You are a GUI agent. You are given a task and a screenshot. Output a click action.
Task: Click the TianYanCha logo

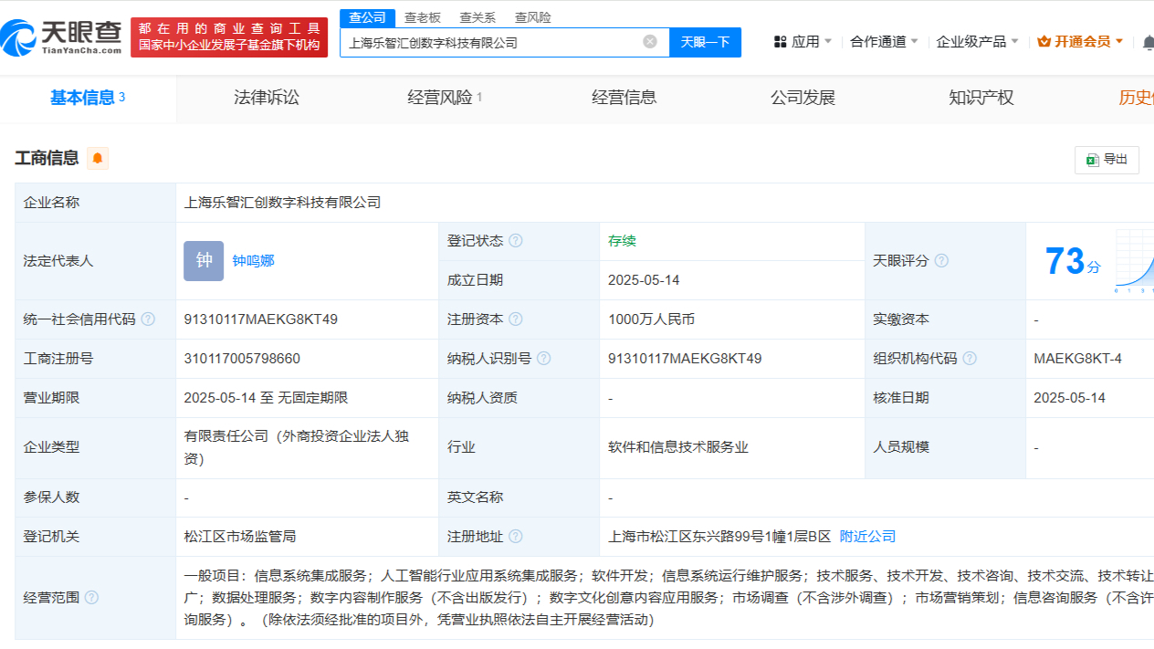tap(62, 37)
